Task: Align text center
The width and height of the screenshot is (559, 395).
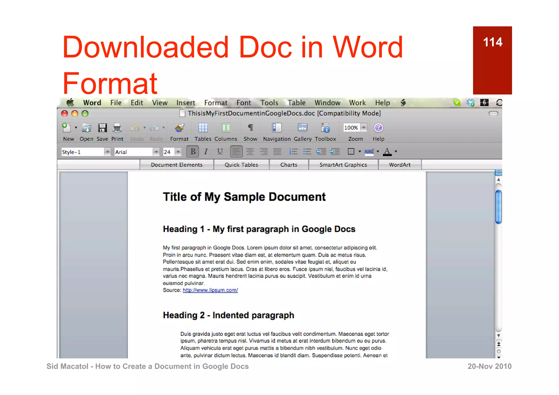Action: click(x=250, y=152)
